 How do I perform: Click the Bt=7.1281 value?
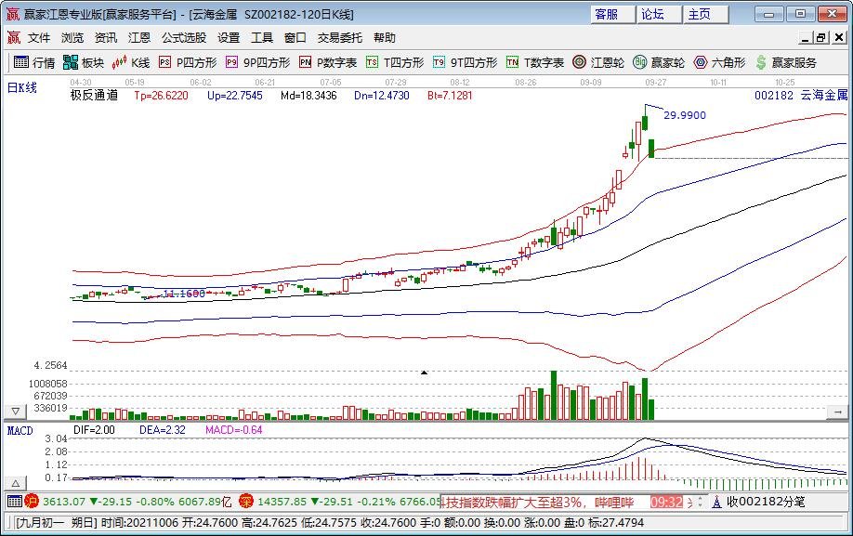point(450,96)
